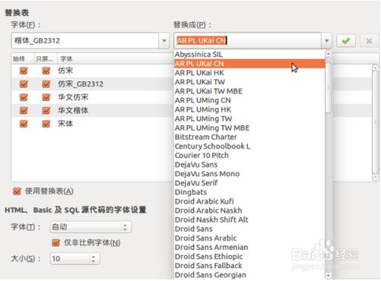
Task: Choose AR PL UMing TW font
Action: pos(249,118)
